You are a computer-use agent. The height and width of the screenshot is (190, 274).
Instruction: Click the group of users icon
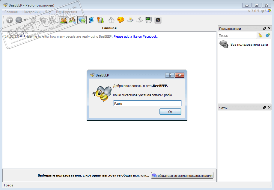(73, 20)
